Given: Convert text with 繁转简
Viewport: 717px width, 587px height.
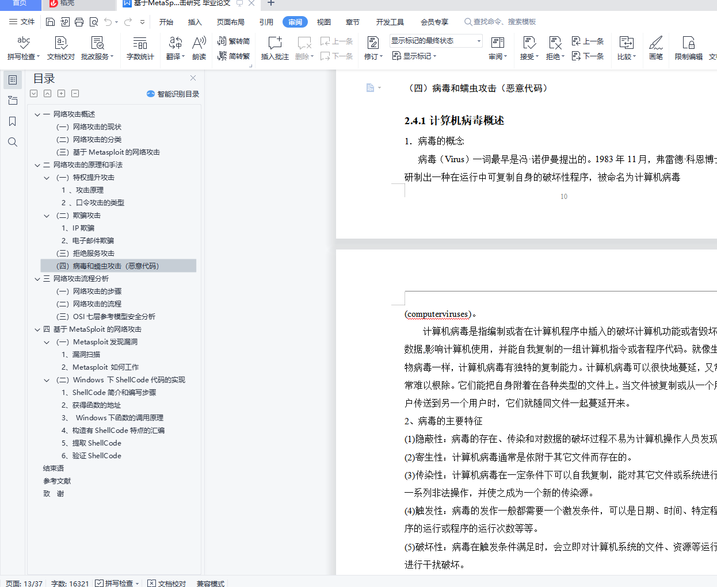Looking at the screenshot, I should pyautogui.click(x=234, y=41).
